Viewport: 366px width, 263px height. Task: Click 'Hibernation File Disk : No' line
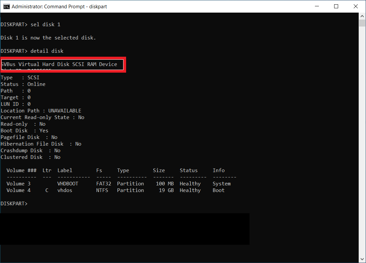pyautogui.click(x=41, y=144)
